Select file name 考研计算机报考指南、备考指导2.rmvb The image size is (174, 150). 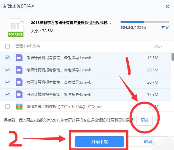click(59, 70)
